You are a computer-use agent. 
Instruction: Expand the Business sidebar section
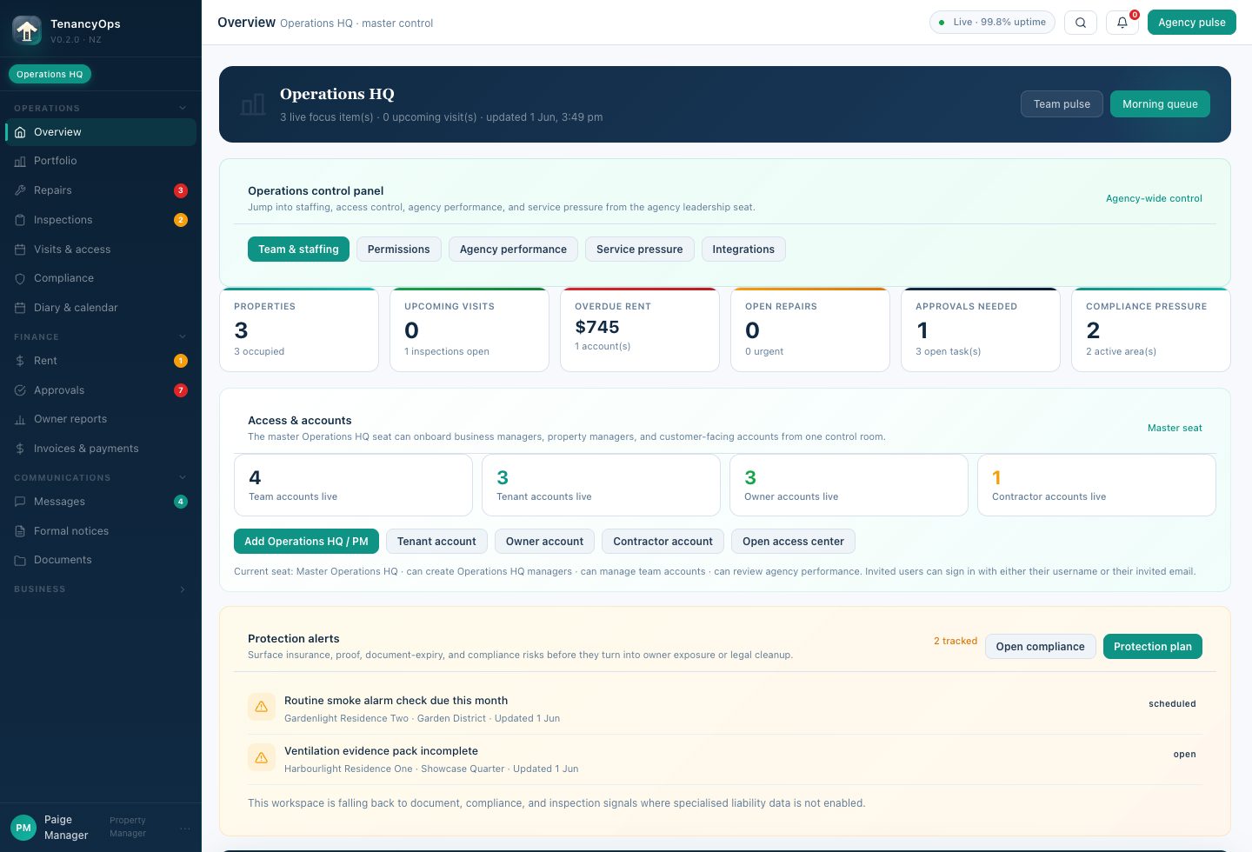[183, 589]
